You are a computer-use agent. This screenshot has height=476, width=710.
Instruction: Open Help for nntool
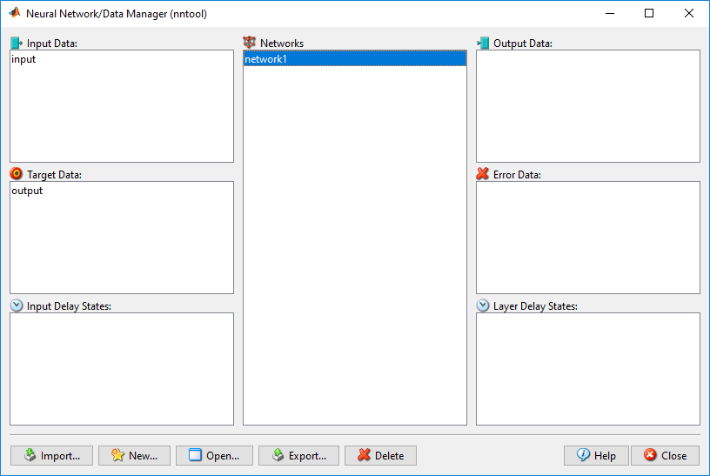[596, 455]
